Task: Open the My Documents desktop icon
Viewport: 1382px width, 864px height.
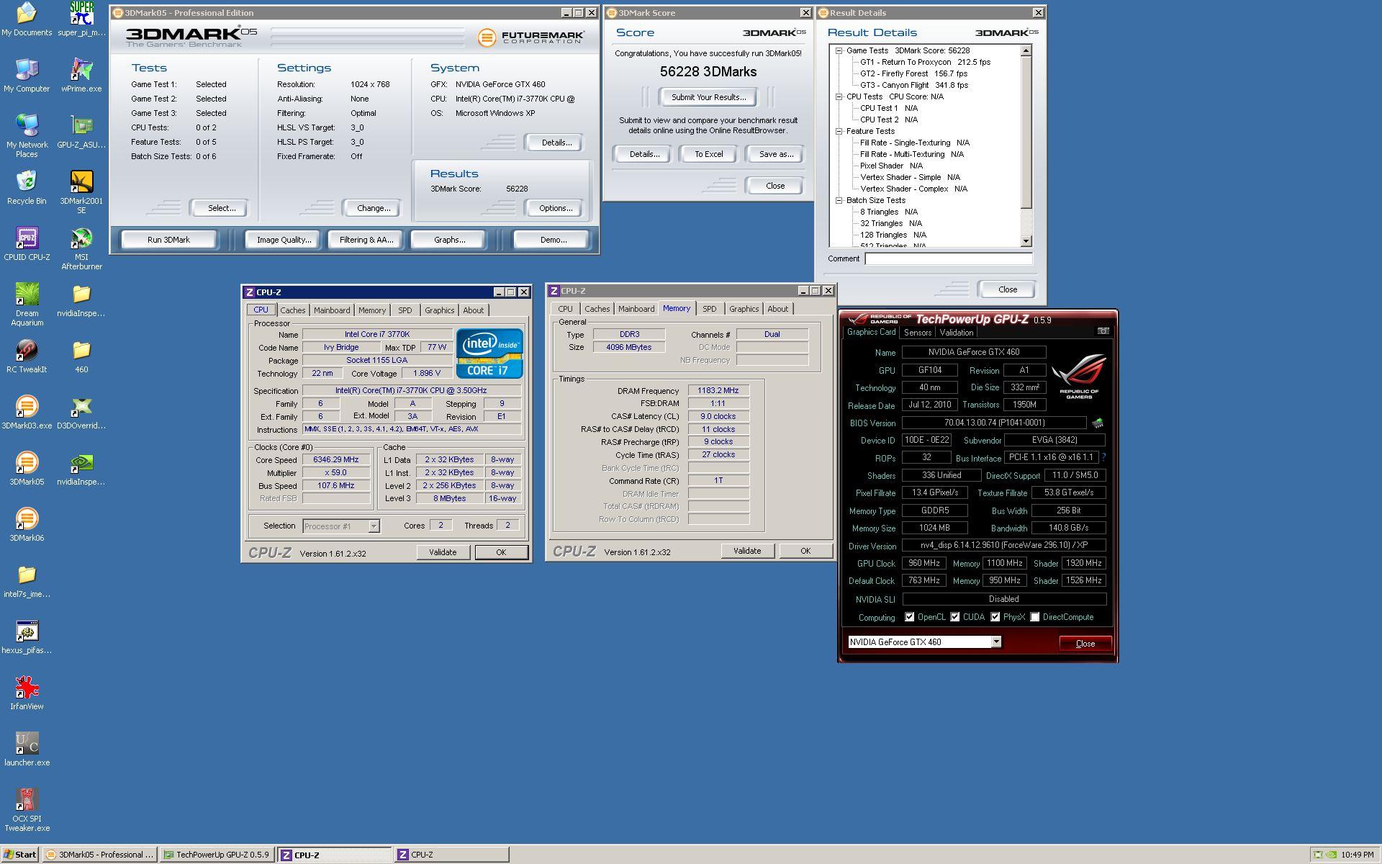Action: coord(27,19)
